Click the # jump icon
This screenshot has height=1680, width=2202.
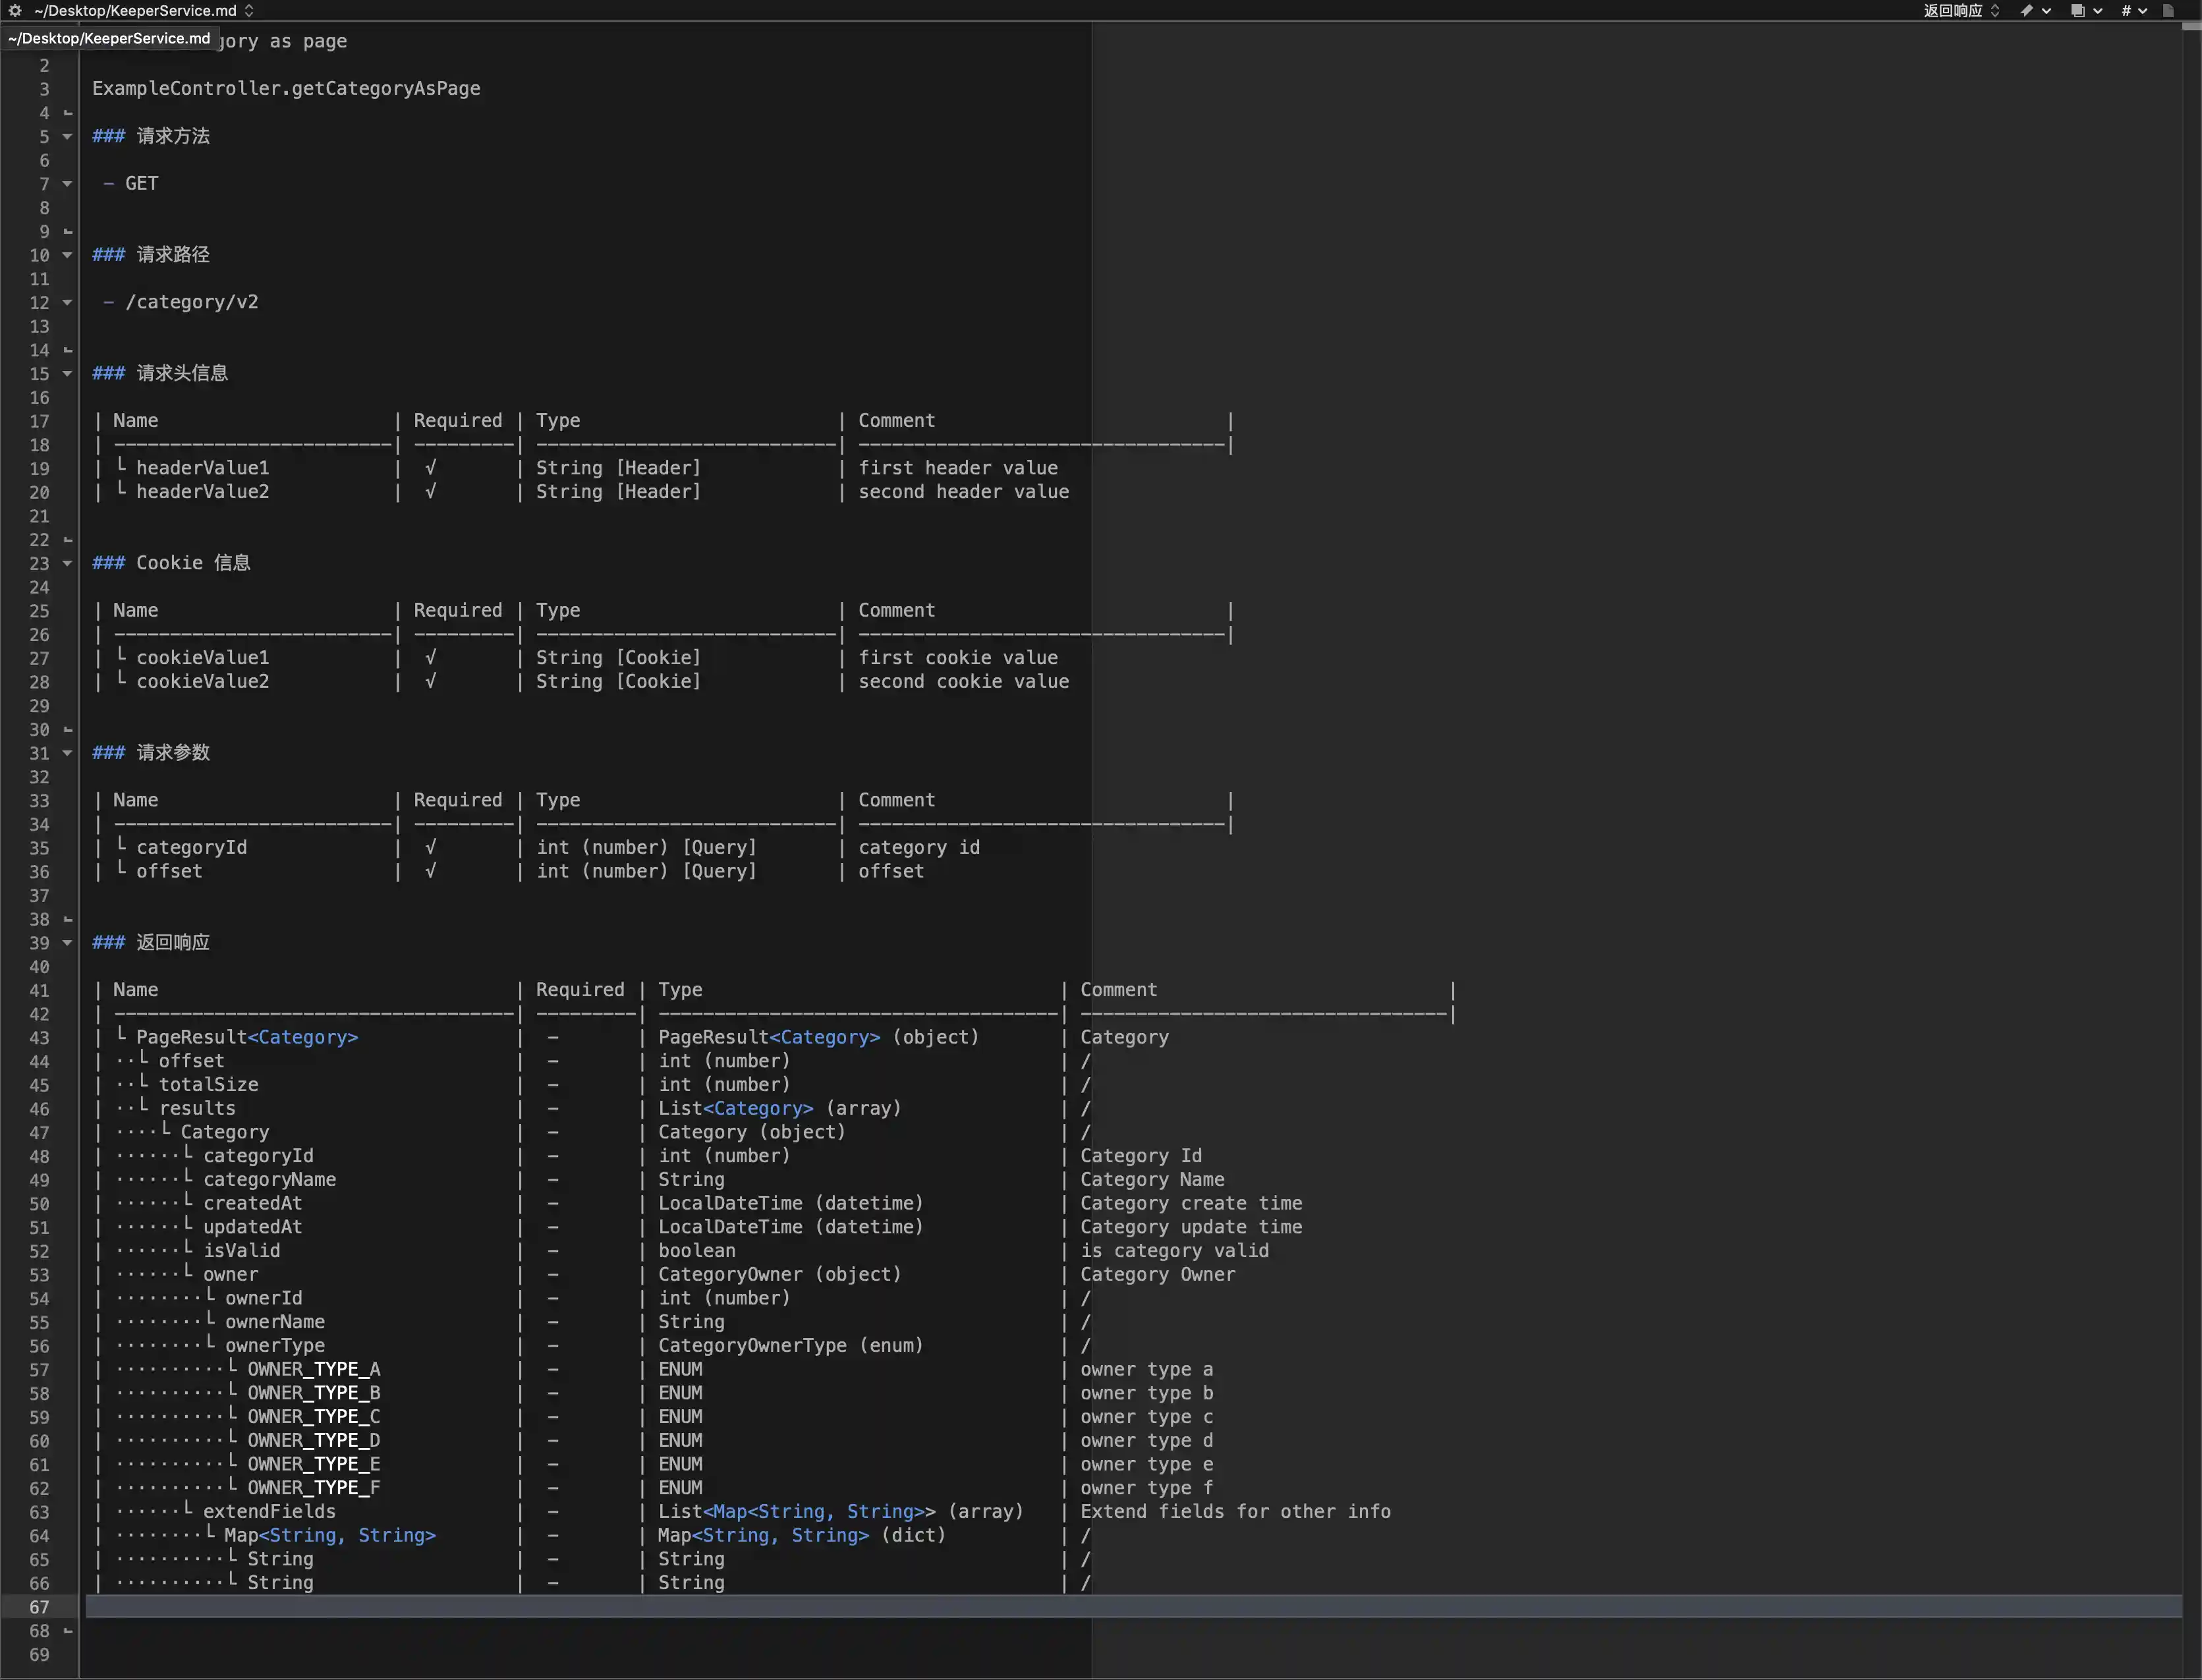(x=2126, y=10)
